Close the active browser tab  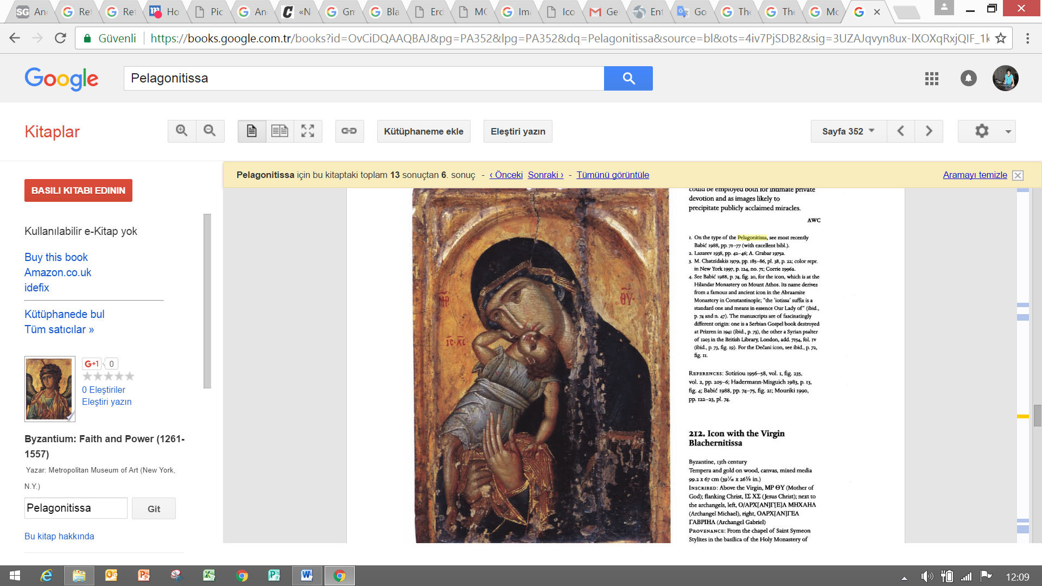[x=877, y=12]
